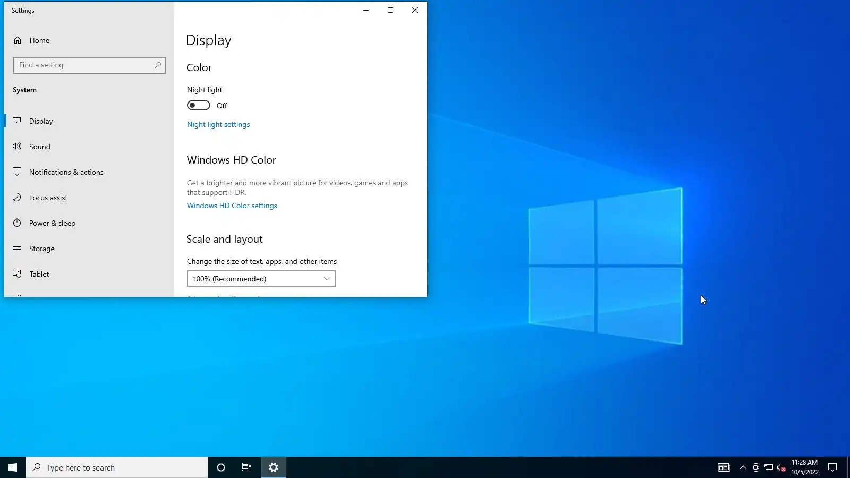
Task: Click the Tablet icon in the sidebar
Action: pyautogui.click(x=17, y=274)
